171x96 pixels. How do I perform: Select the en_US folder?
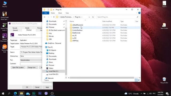pos(74,35)
